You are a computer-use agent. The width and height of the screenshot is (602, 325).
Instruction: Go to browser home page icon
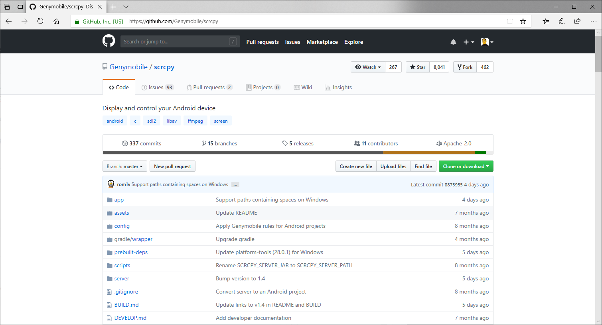tap(56, 21)
